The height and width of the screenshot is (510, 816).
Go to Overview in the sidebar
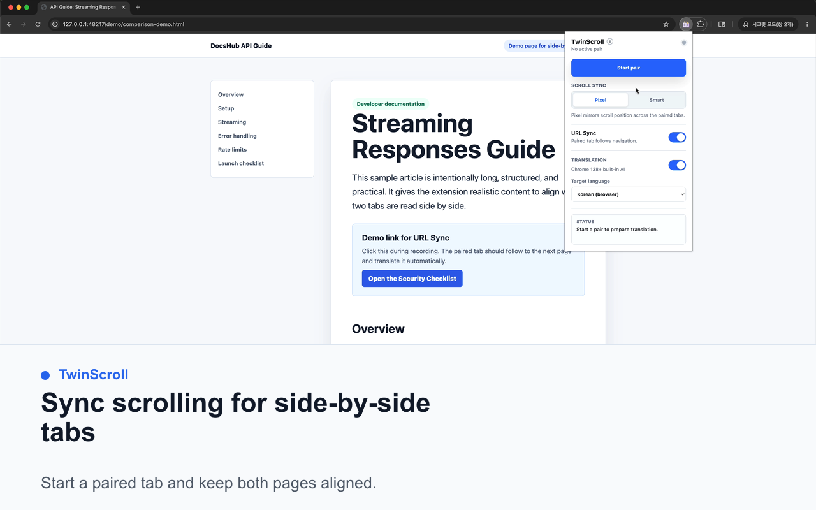click(x=231, y=94)
